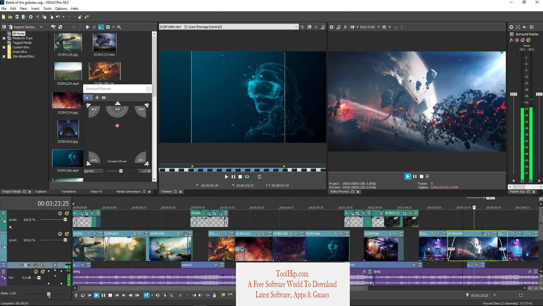The width and height of the screenshot is (543, 306).
Task: Open Master FX in Surround Master
Action: click(x=512, y=40)
